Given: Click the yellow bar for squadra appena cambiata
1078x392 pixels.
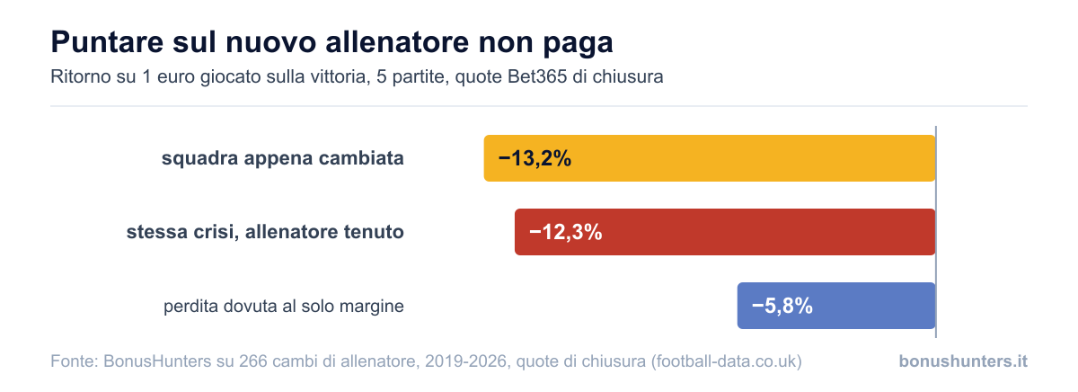Looking at the screenshot, I should click(710, 158).
